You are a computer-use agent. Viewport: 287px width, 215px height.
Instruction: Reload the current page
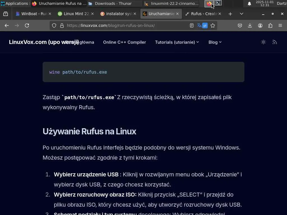point(27,25)
